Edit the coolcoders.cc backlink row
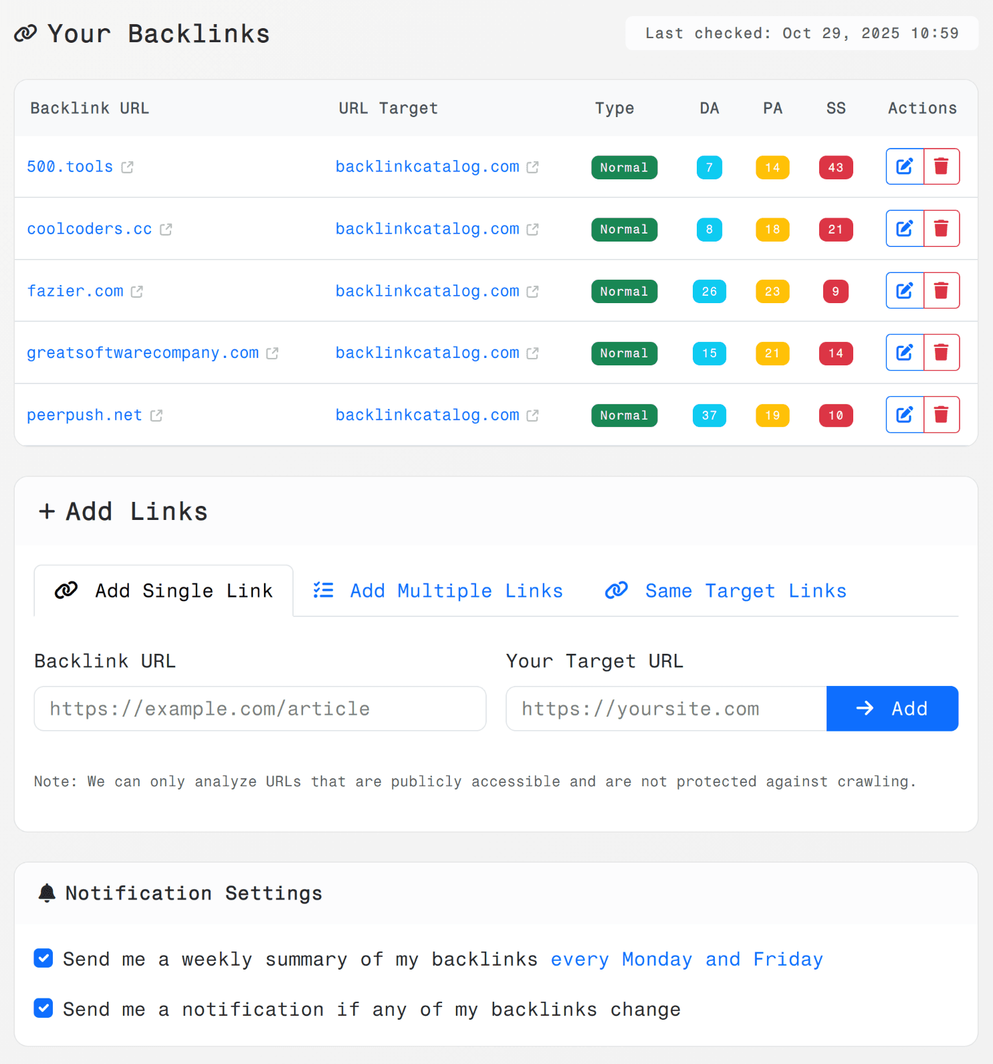Viewport: 993px width, 1064px height. [x=905, y=229]
